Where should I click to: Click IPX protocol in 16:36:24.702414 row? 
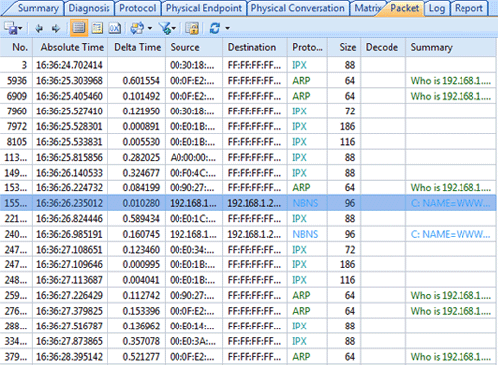click(299, 65)
